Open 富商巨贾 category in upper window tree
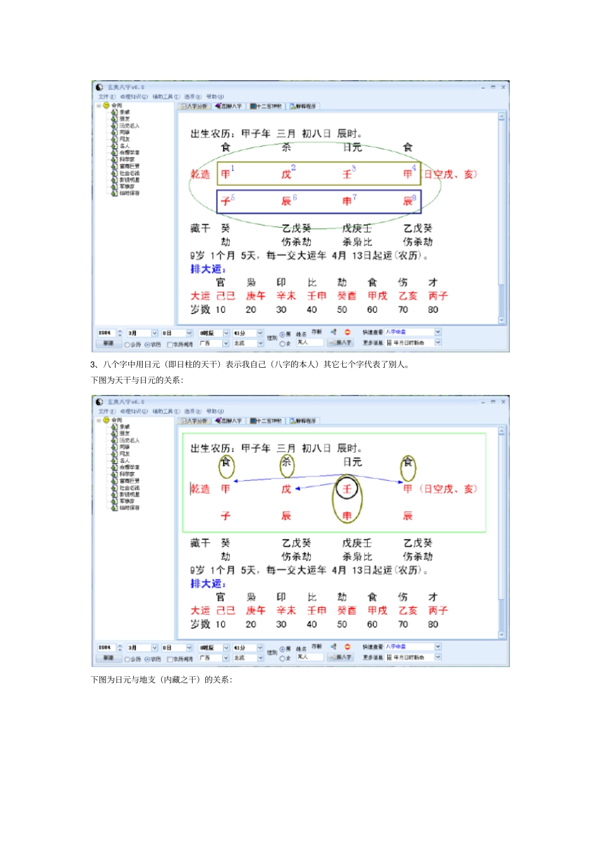The image size is (600, 850). 129,166
